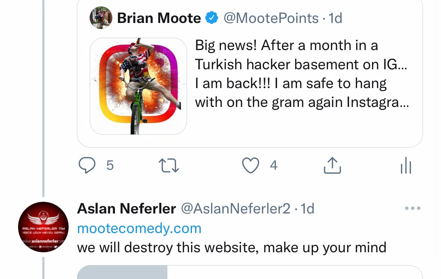Visit the @AslanNeferler2 handle
The width and height of the screenshot is (441, 279).
click(x=236, y=209)
